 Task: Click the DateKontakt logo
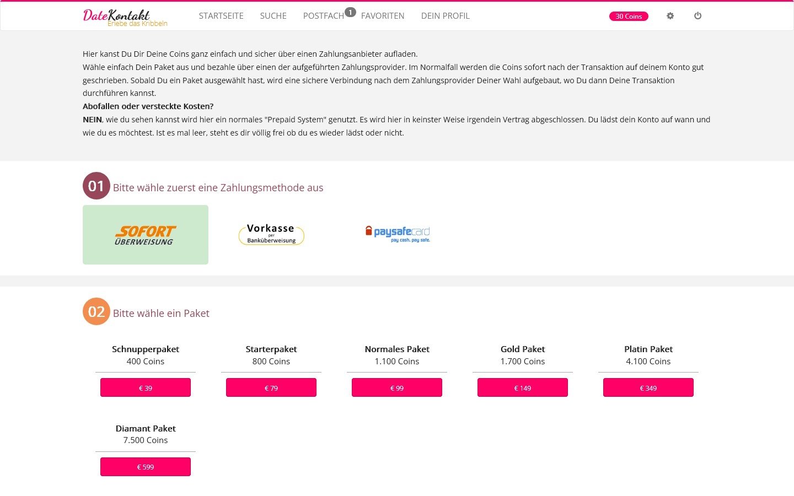coord(125,17)
